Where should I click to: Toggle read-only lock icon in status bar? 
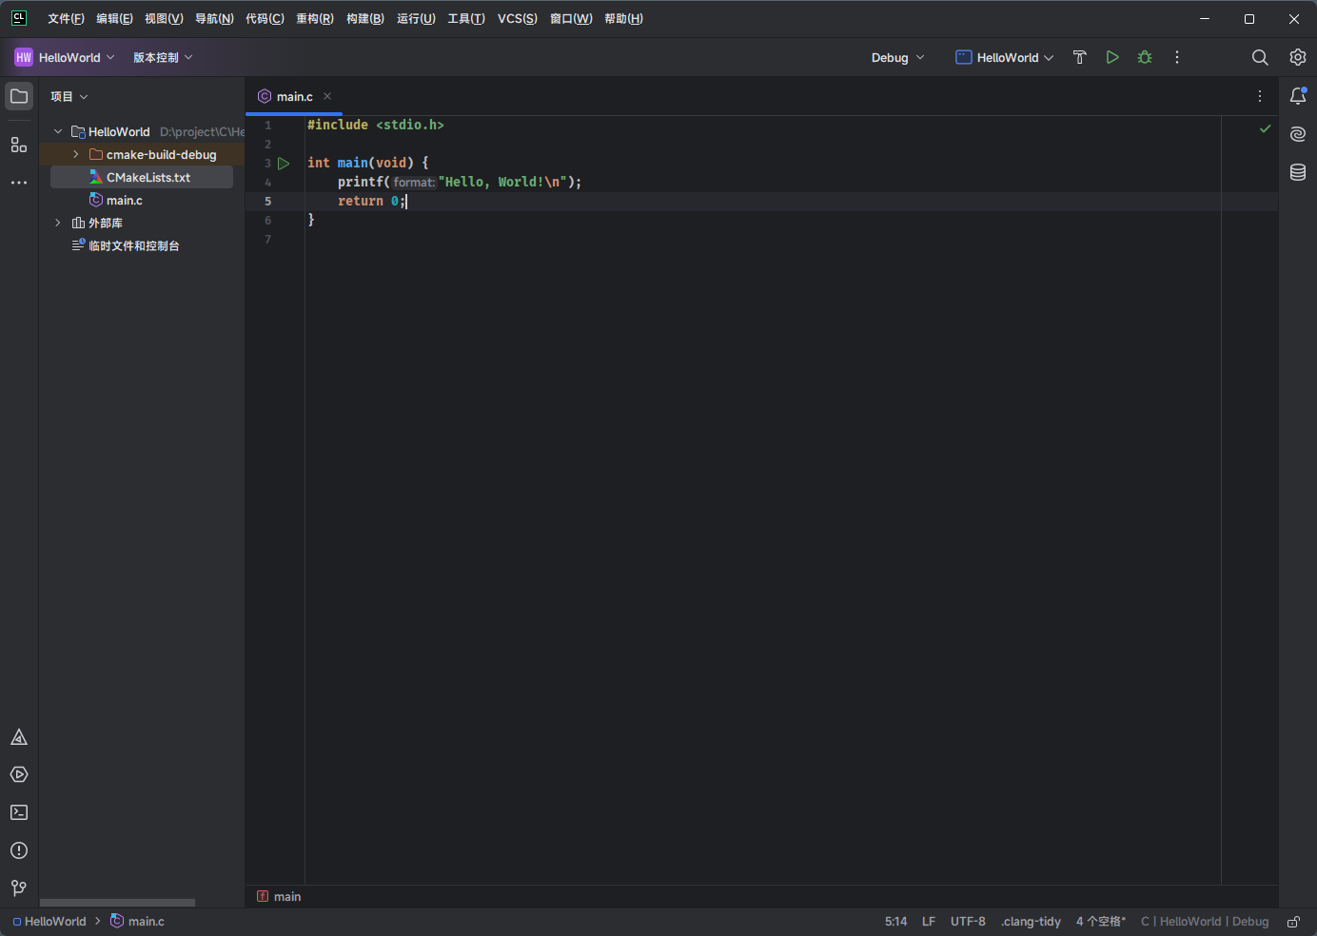click(x=1293, y=922)
